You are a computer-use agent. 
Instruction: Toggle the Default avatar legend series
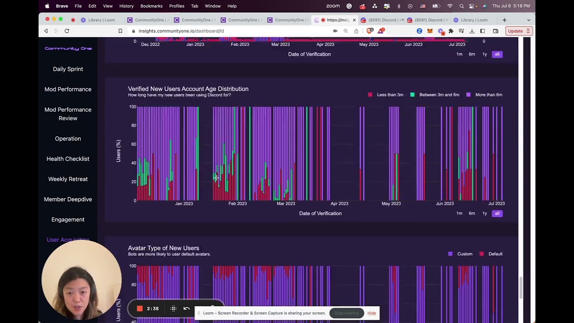(495, 254)
